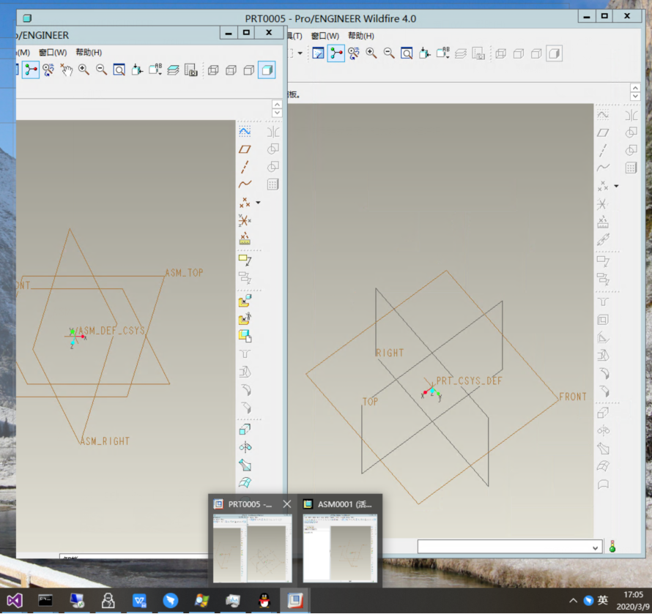The width and height of the screenshot is (652, 614).
Task: Switch to the PRT0005 taskbar thumbnail
Action: tap(252, 540)
